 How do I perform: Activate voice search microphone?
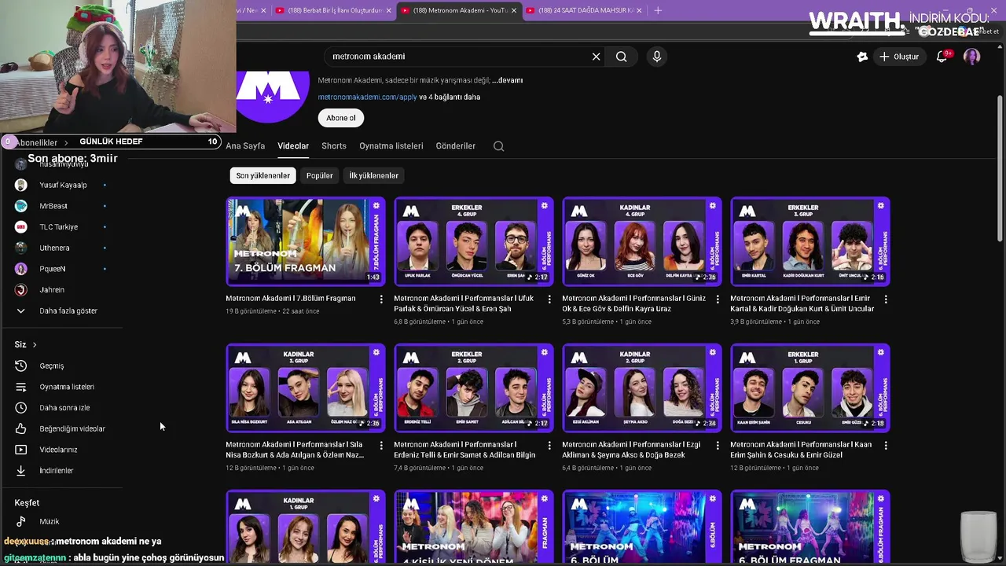[x=657, y=57]
